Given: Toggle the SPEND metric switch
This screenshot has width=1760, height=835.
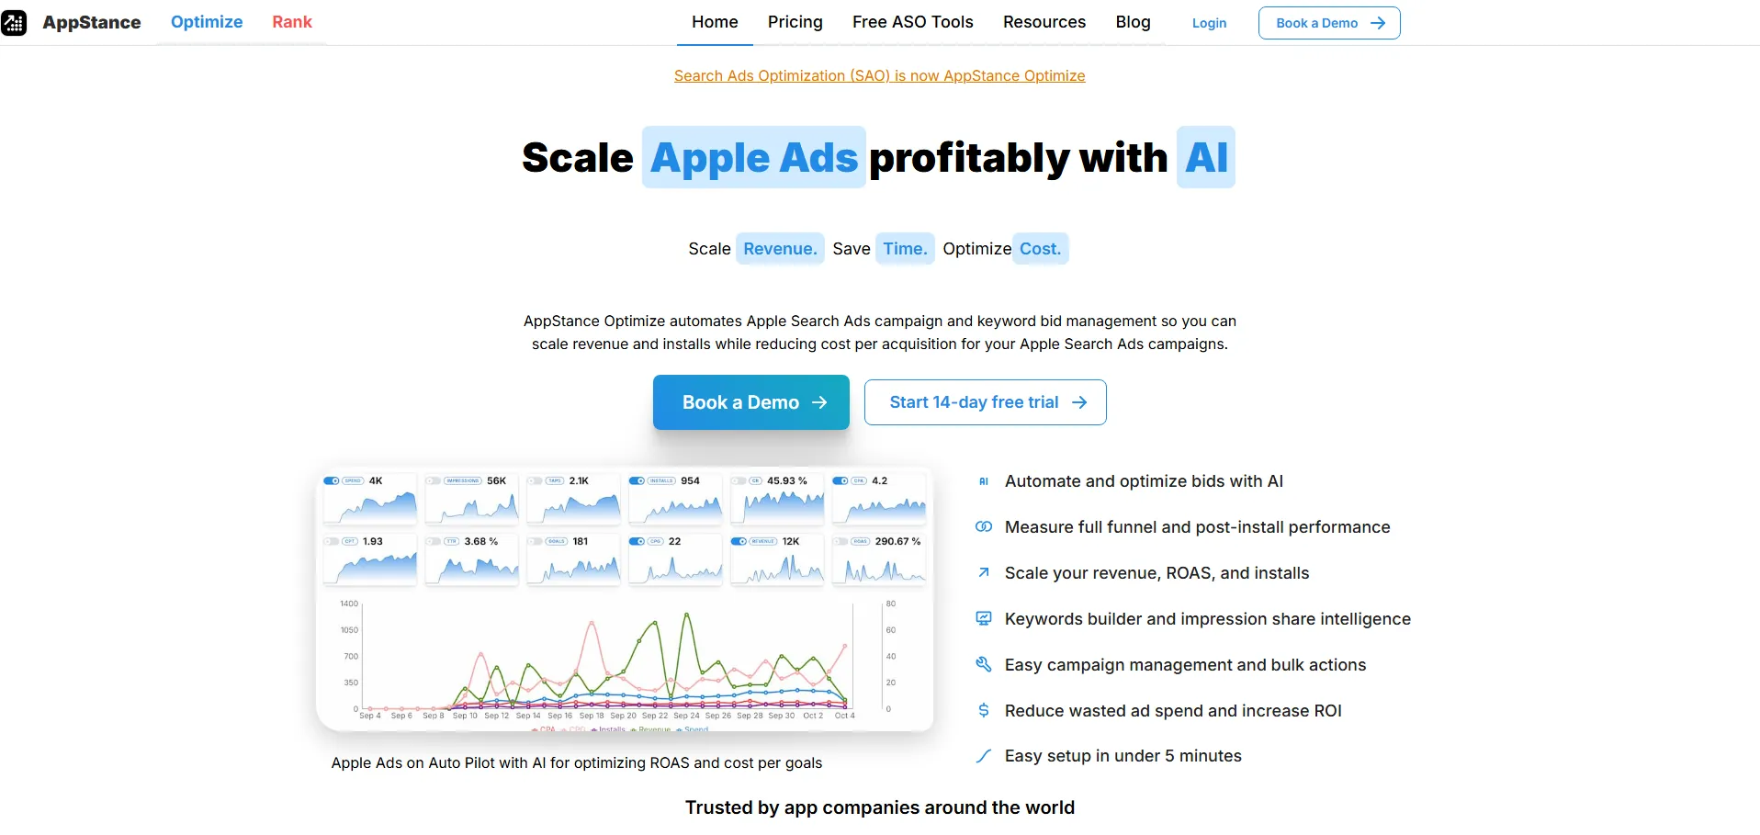Looking at the screenshot, I should coord(332,480).
